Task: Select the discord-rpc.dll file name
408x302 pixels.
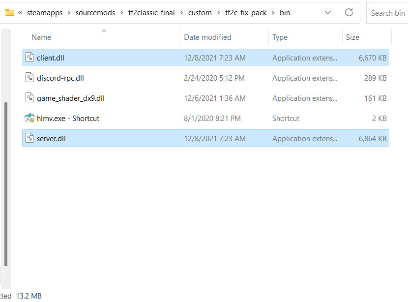Action: tap(60, 78)
